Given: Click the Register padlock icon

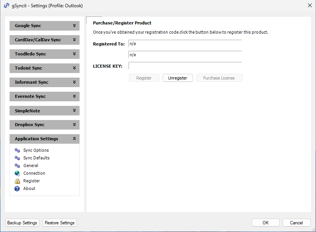Looking at the screenshot, I should click(17, 181).
